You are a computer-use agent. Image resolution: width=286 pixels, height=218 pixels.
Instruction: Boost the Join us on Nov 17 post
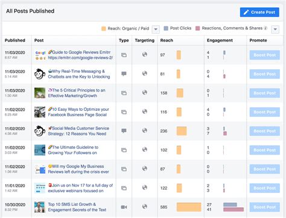(x=265, y=188)
